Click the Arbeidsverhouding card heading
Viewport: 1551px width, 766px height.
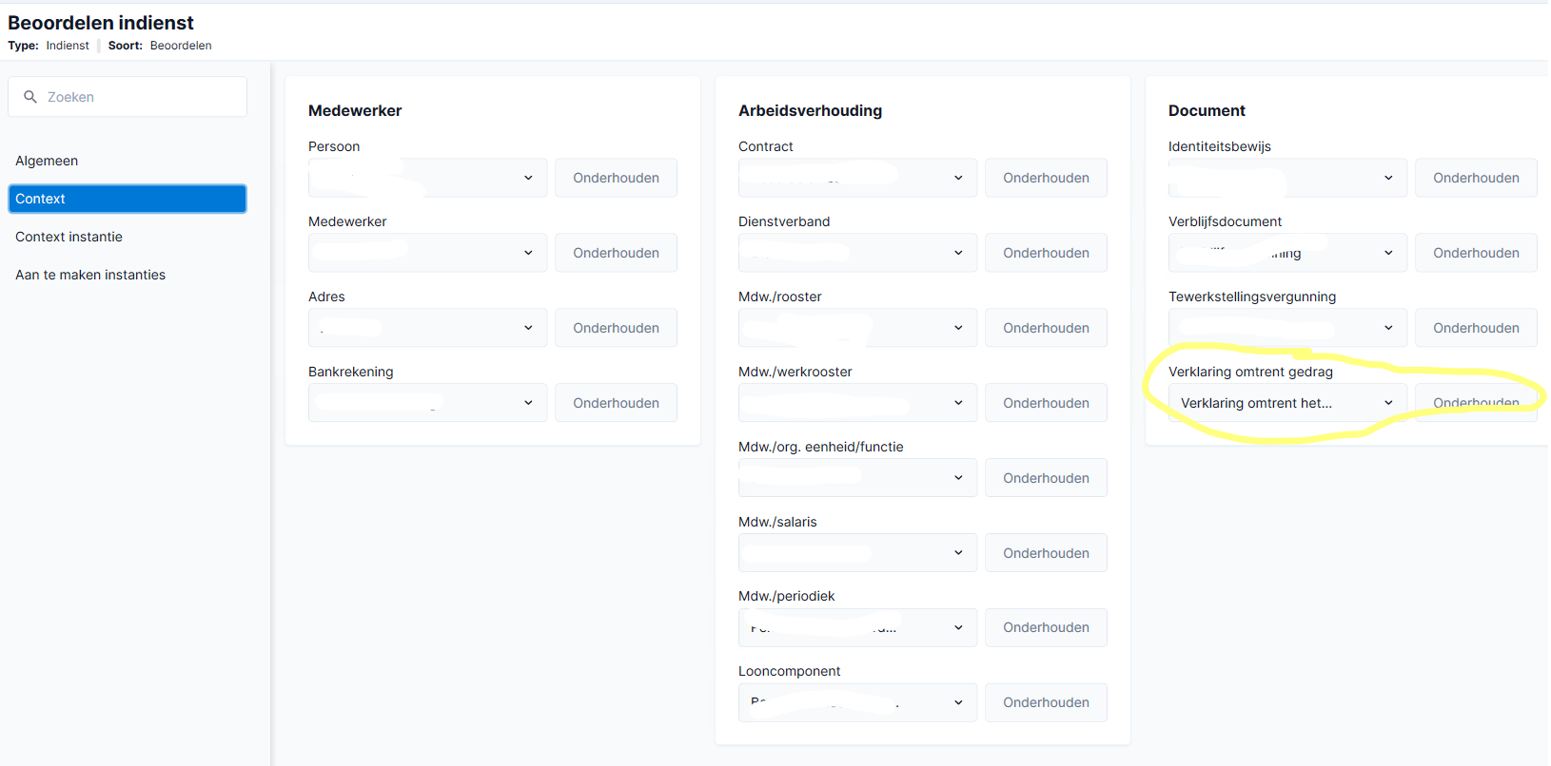coord(810,110)
